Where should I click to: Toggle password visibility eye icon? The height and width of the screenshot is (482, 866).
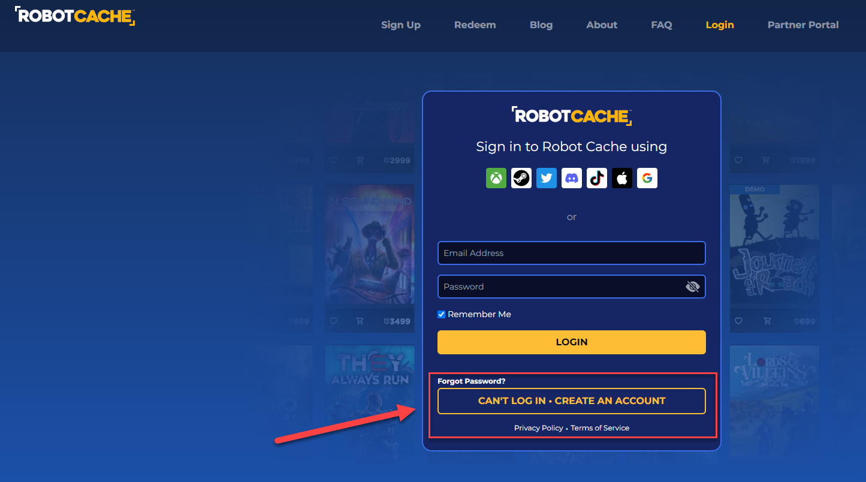coord(692,287)
